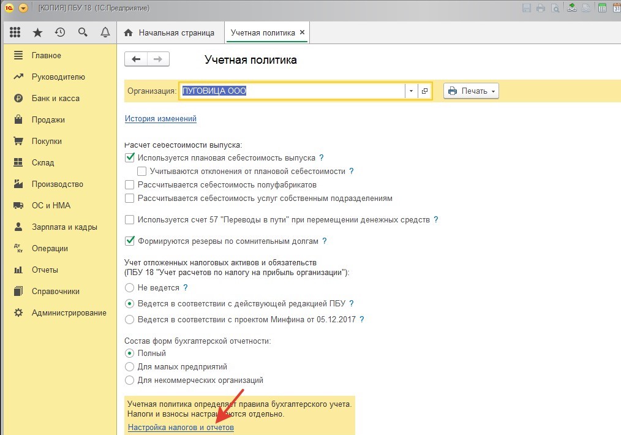Screen dimensions: 621x435
Task: Open the calculator icon in title bar
Action: [602, 9]
